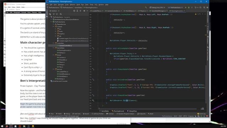
Task: Collapse the Controllers folder in solution tree
Action: click(54, 43)
